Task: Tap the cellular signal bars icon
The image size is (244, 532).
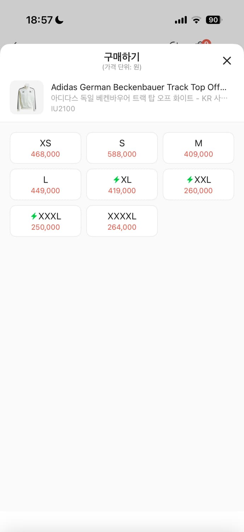Action: point(181,20)
